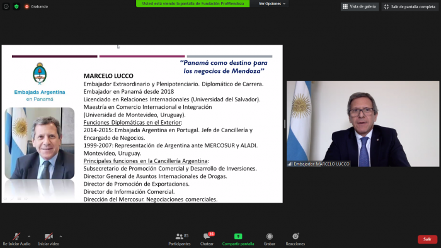Expand the video options arrow
The height and width of the screenshot is (248, 441).
[60, 237]
